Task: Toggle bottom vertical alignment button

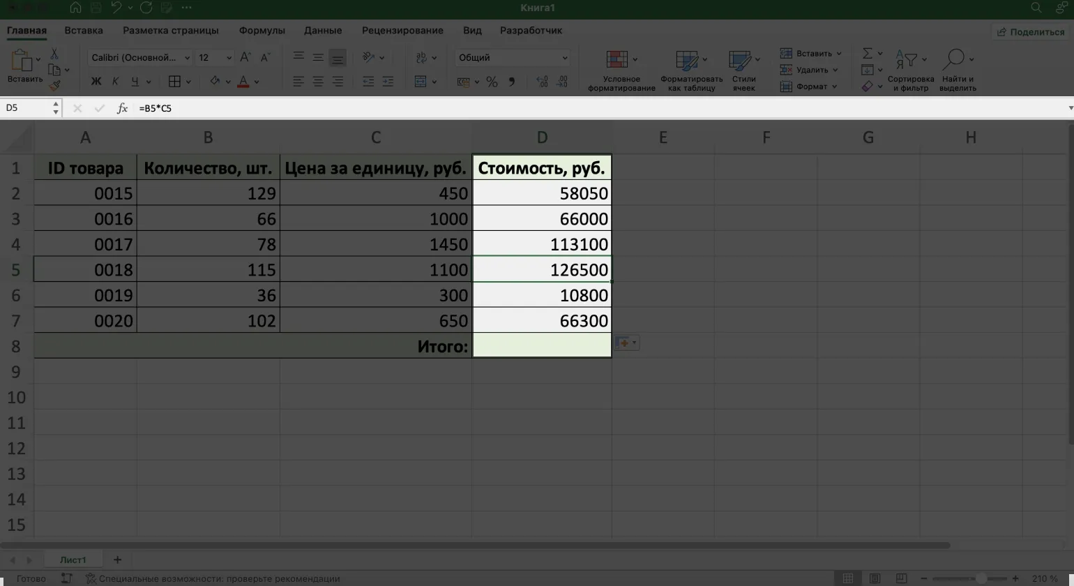Action: (x=338, y=58)
